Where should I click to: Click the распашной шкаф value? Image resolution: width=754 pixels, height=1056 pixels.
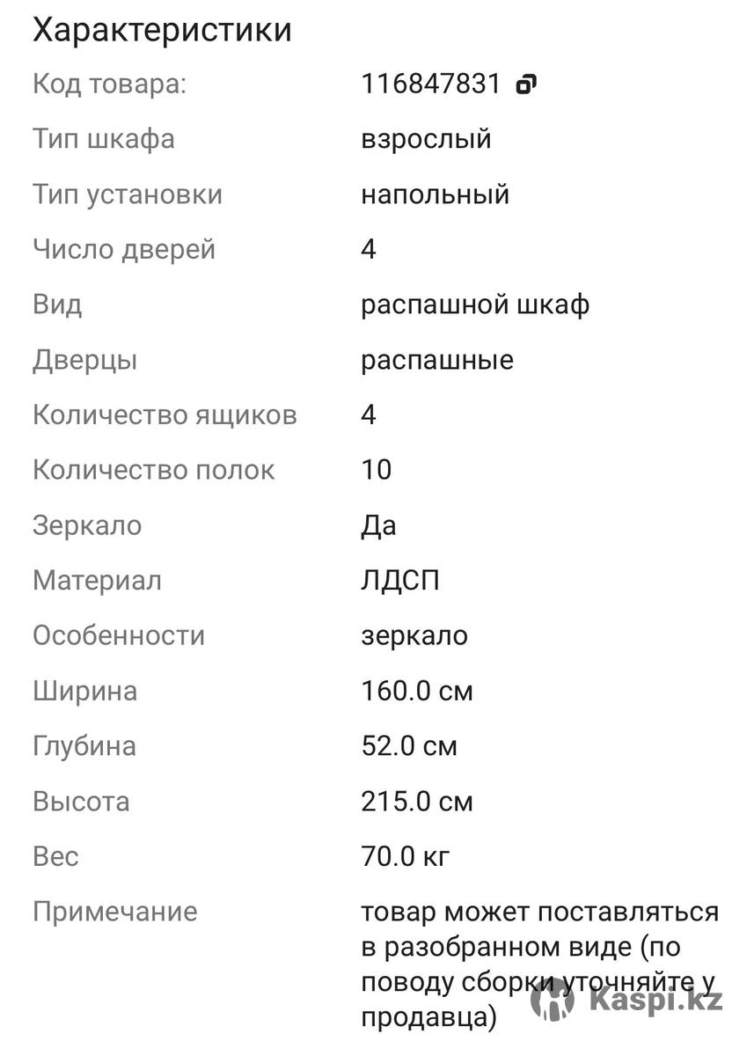475,304
